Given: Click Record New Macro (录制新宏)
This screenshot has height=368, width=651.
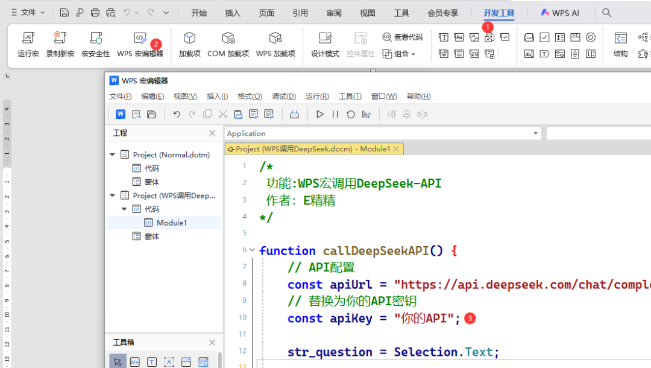Looking at the screenshot, I should pyautogui.click(x=60, y=45).
